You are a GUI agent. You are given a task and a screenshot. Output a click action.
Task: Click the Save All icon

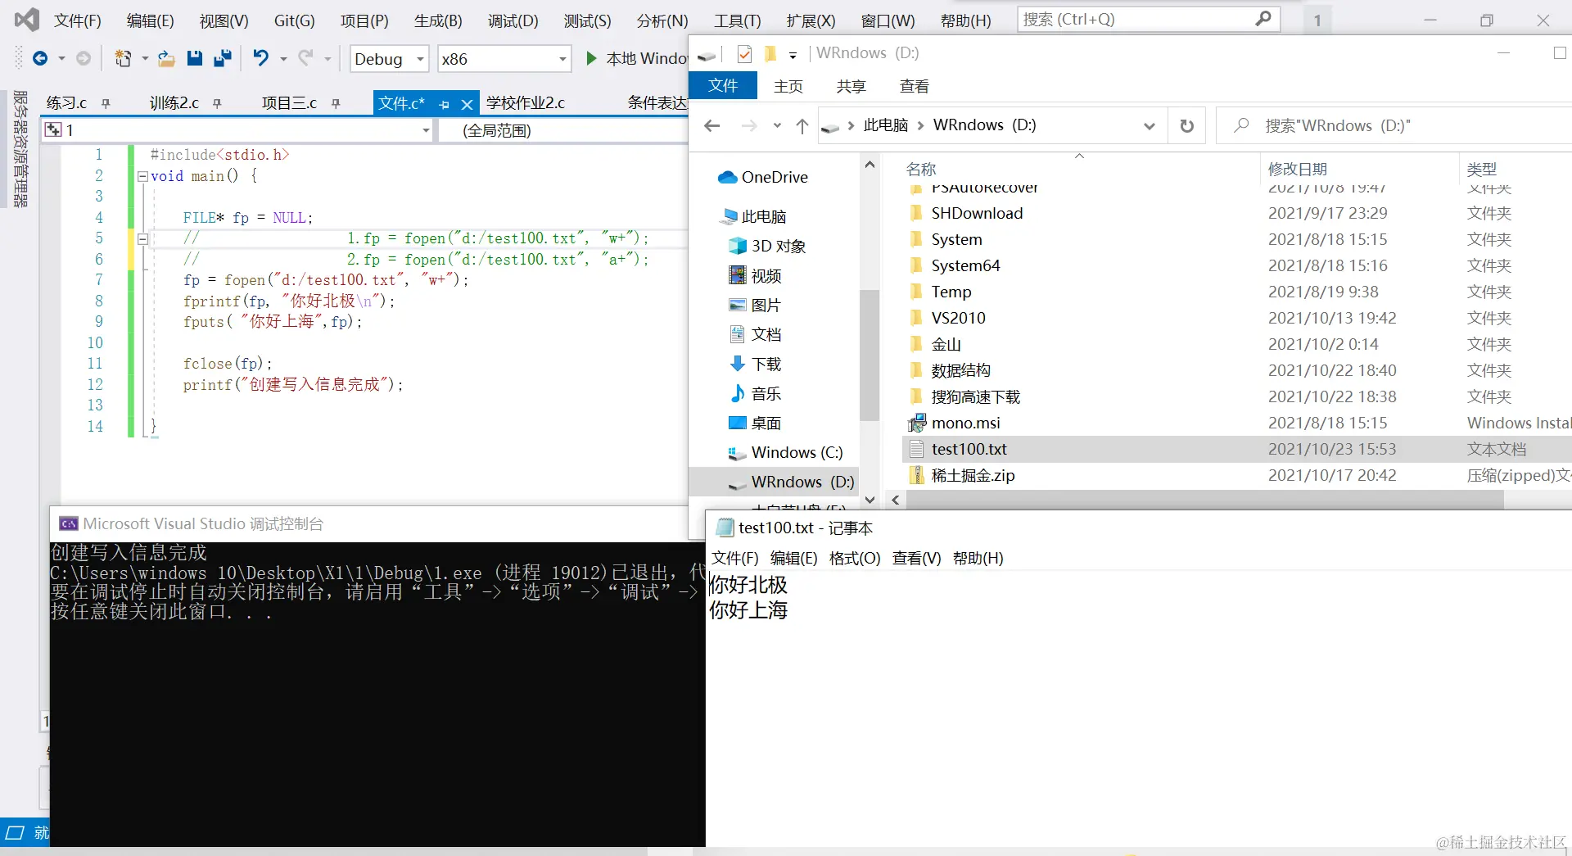coord(223,58)
